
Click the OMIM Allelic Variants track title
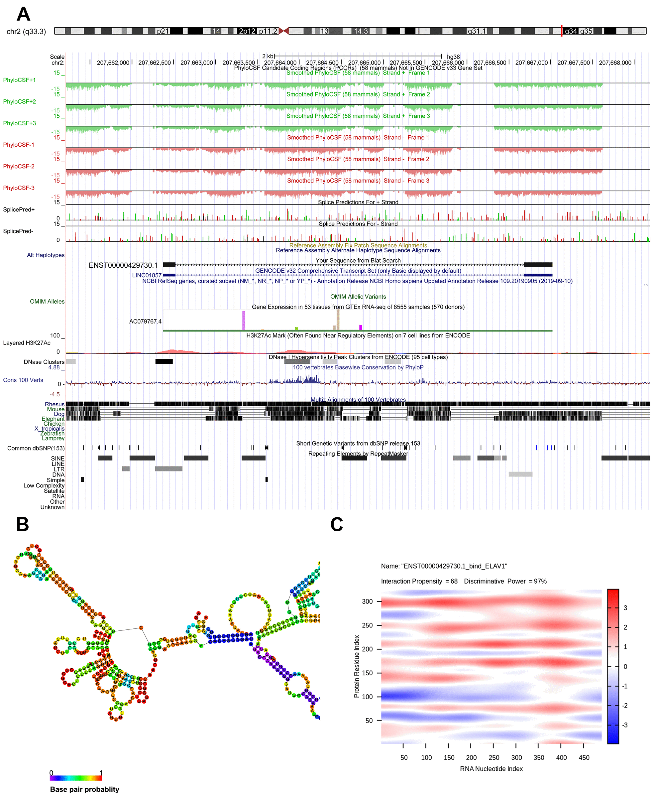point(358,297)
